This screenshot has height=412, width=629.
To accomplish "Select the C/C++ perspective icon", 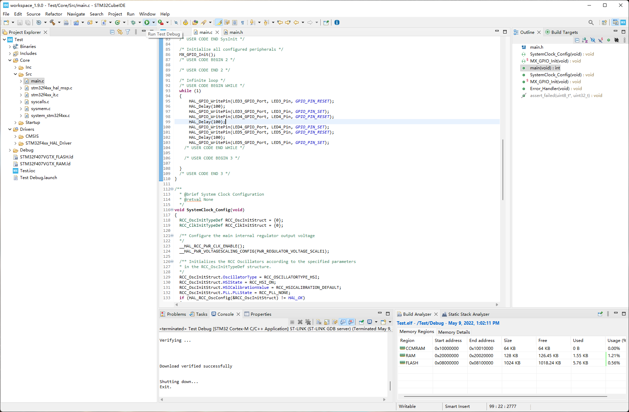I will tap(616, 22).
